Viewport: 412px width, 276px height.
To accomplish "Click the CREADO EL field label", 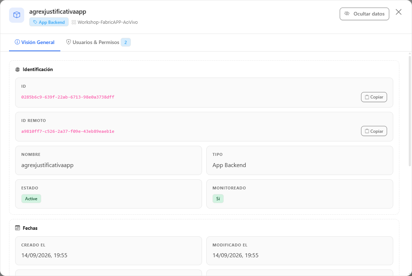I will (x=33, y=245).
